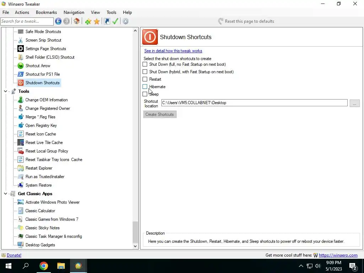Click the blue shortcut arrow toolbar icon
The width and height of the screenshot is (364, 273).
[x=107, y=21]
